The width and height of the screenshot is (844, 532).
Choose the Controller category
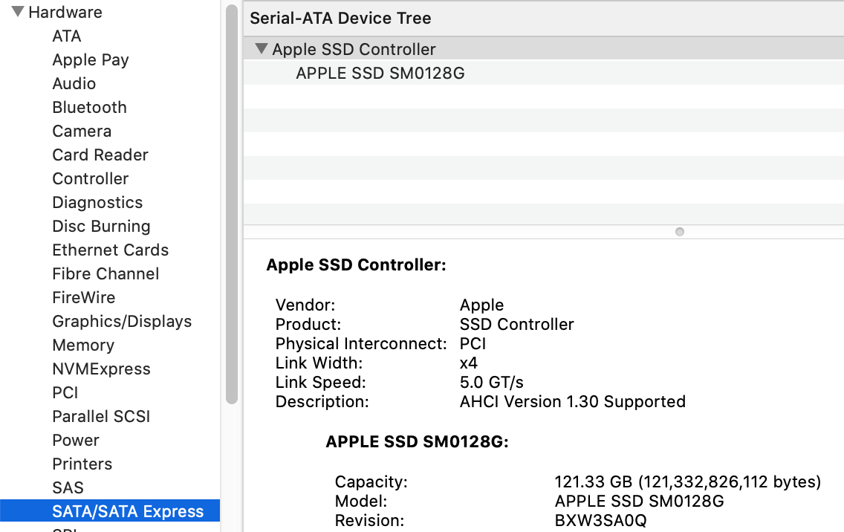(91, 178)
